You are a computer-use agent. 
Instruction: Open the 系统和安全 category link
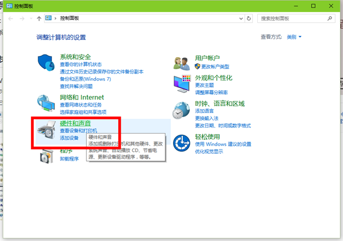[x=75, y=57]
